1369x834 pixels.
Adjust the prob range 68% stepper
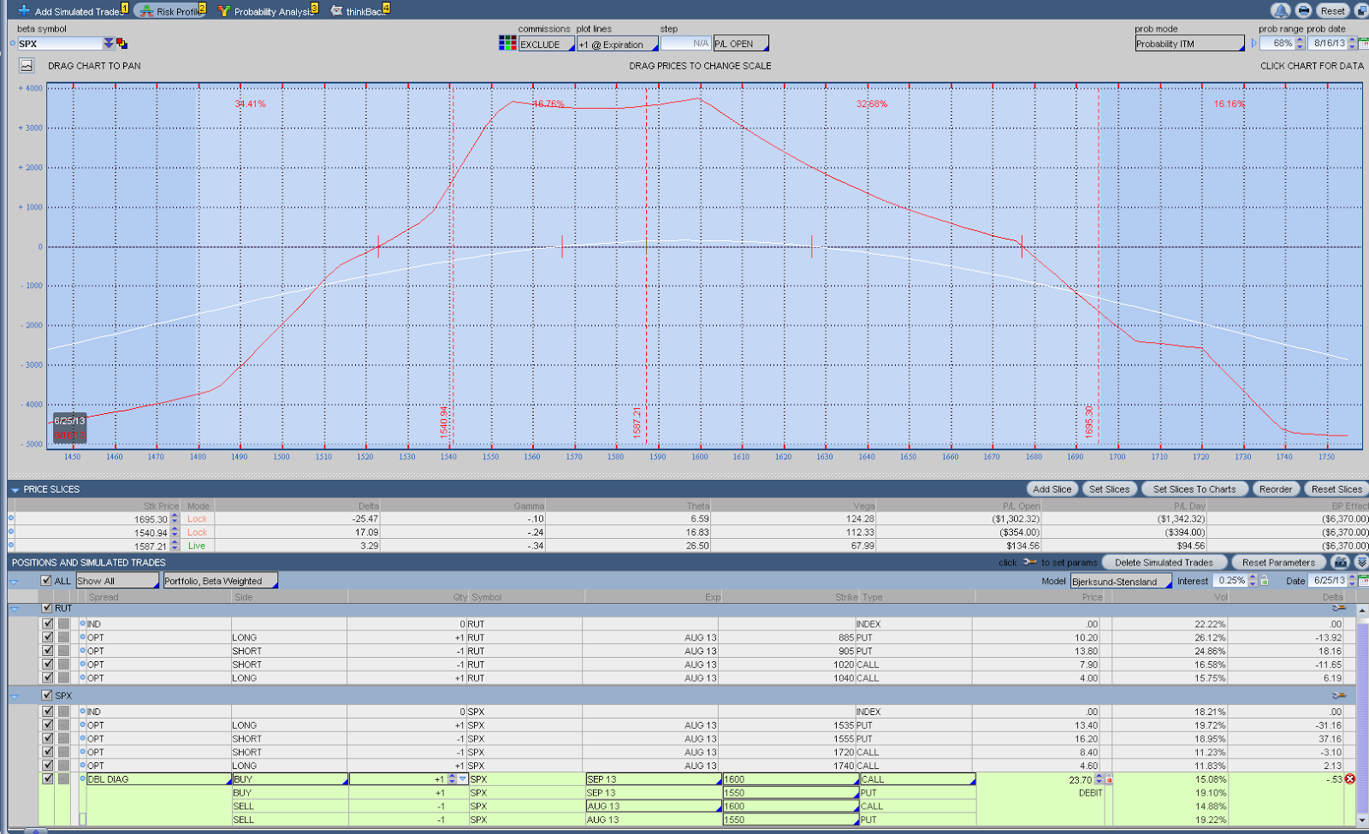pos(1301,44)
